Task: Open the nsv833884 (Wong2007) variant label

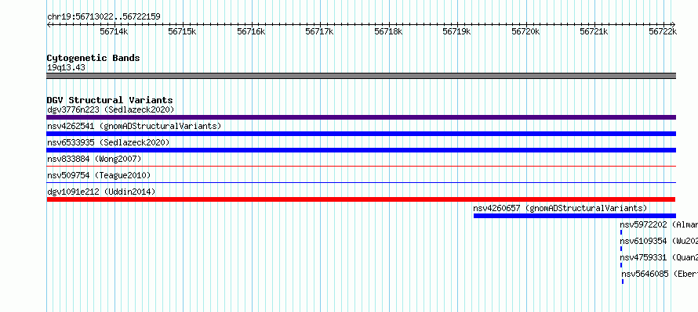Action: (x=94, y=159)
